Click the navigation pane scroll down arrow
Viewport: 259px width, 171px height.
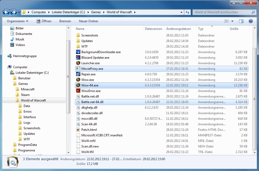click(x=68, y=153)
